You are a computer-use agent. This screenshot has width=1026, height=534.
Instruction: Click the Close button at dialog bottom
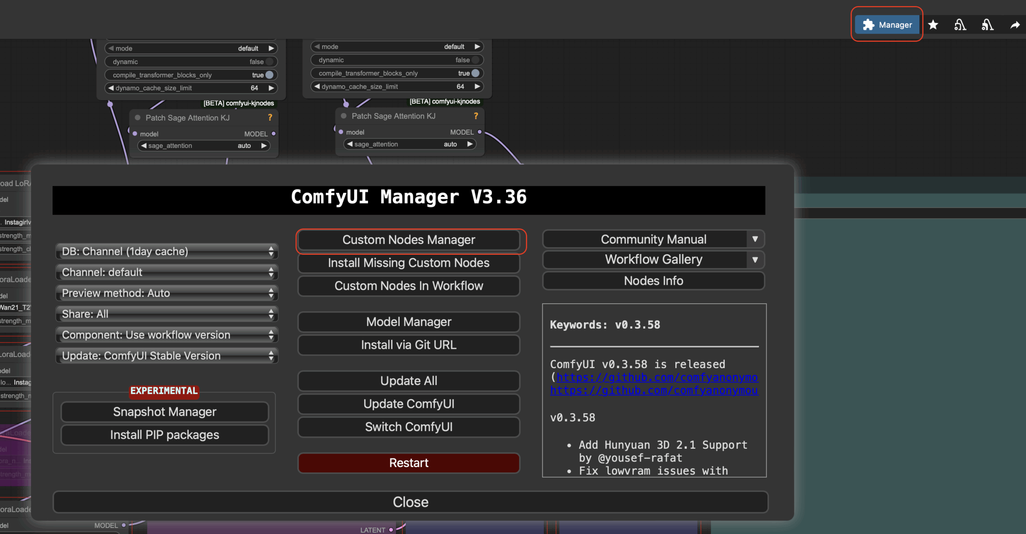410,502
